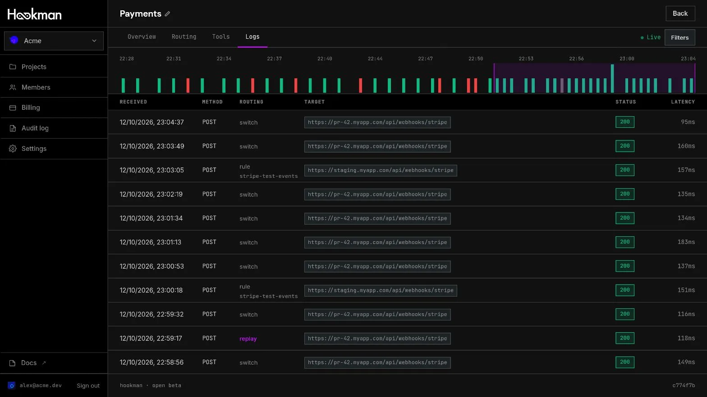Toggle the Live log streaming indicator
Viewport: 707px width, 397px height.
point(651,37)
